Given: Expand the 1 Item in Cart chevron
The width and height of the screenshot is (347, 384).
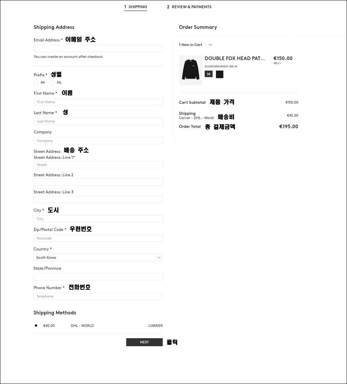Looking at the screenshot, I should pyautogui.click(x=210, y=45).
